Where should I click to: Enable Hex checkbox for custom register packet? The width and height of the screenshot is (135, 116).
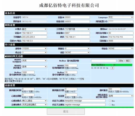(110, 105)
